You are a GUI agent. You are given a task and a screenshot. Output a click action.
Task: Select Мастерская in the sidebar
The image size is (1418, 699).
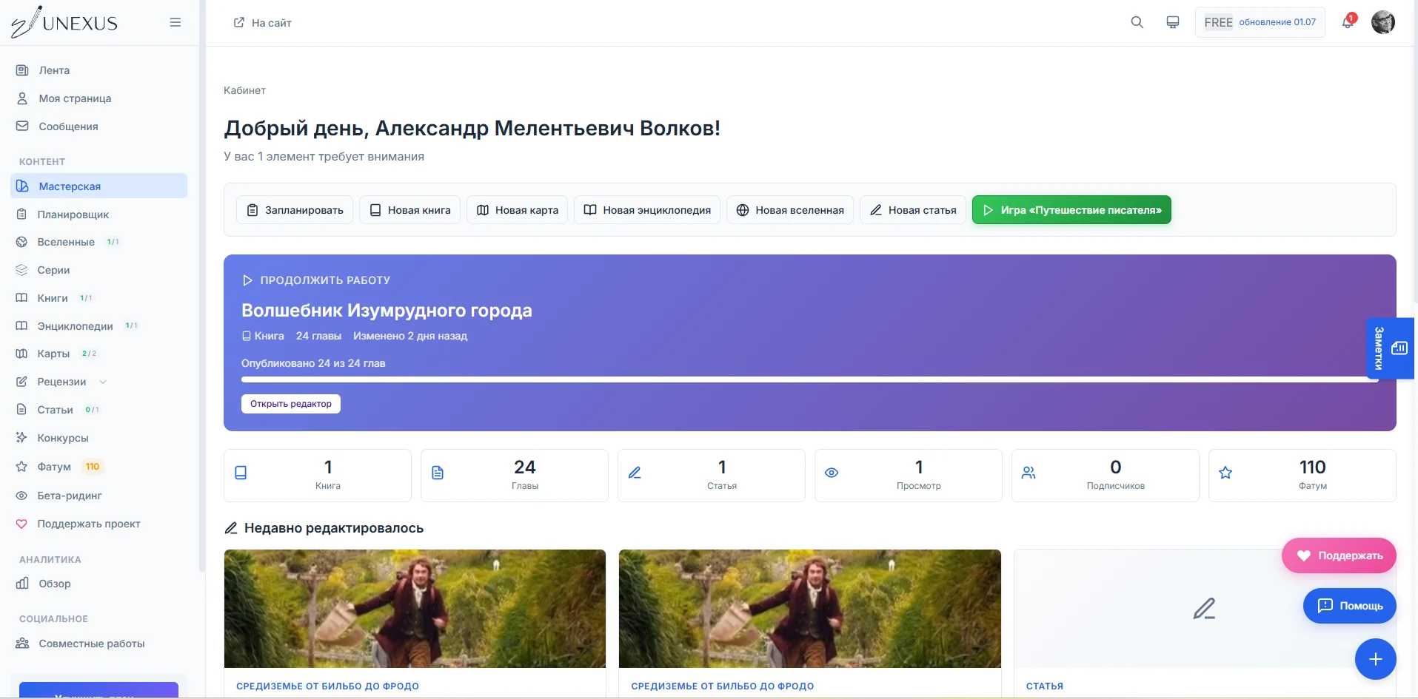click(99, 186)
